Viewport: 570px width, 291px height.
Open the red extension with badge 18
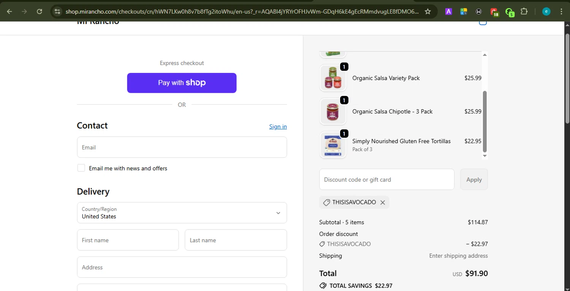pyautogui.click(x=494, y=12)
